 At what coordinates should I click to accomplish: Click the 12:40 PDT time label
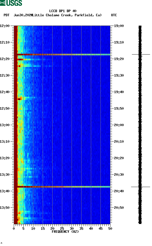point(5,92)
